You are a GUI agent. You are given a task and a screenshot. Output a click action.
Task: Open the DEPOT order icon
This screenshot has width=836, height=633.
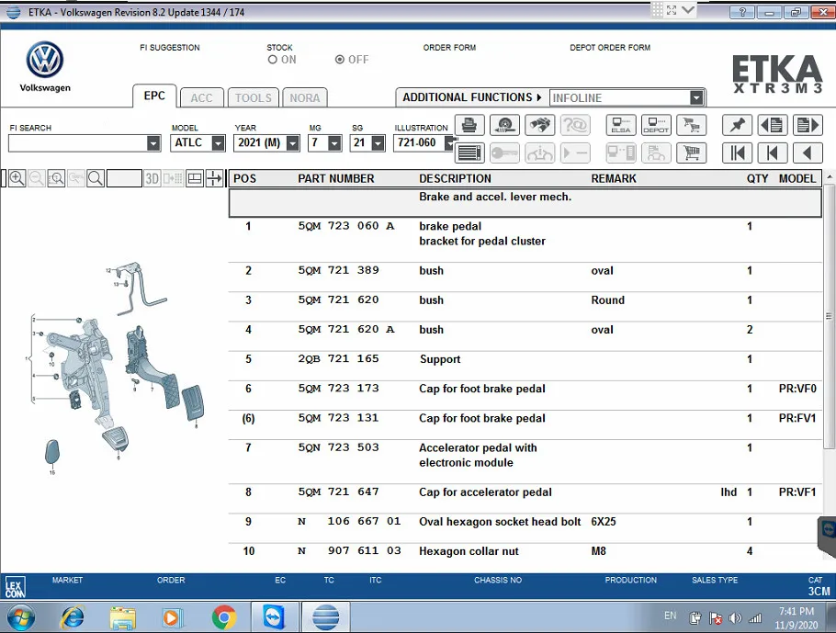(x=656, y=126)
